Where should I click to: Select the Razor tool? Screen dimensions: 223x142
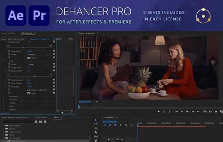[x=96, y=132]
